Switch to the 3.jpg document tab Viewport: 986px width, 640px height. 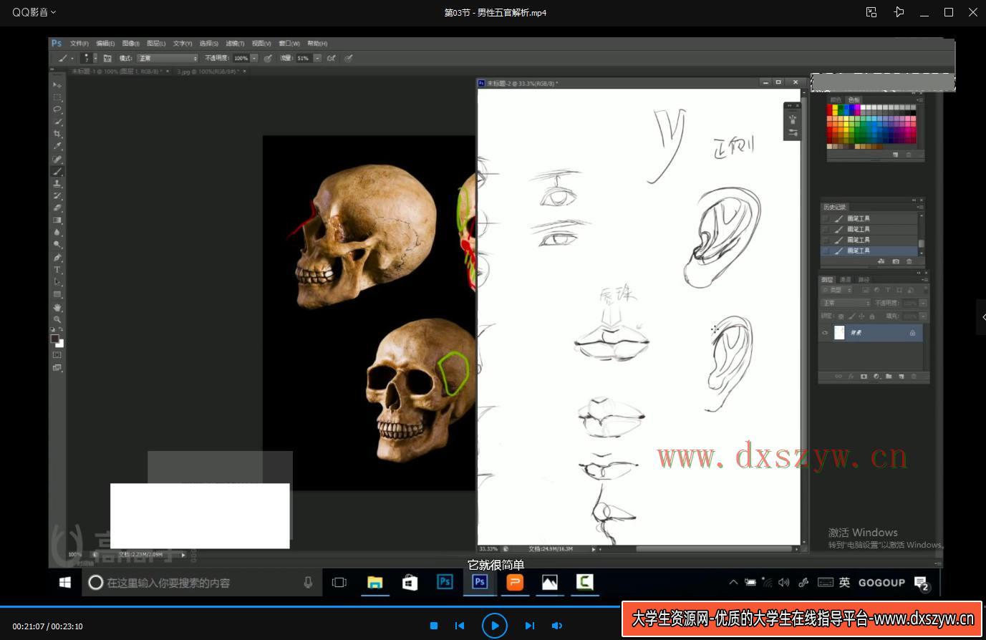[208, 72]
